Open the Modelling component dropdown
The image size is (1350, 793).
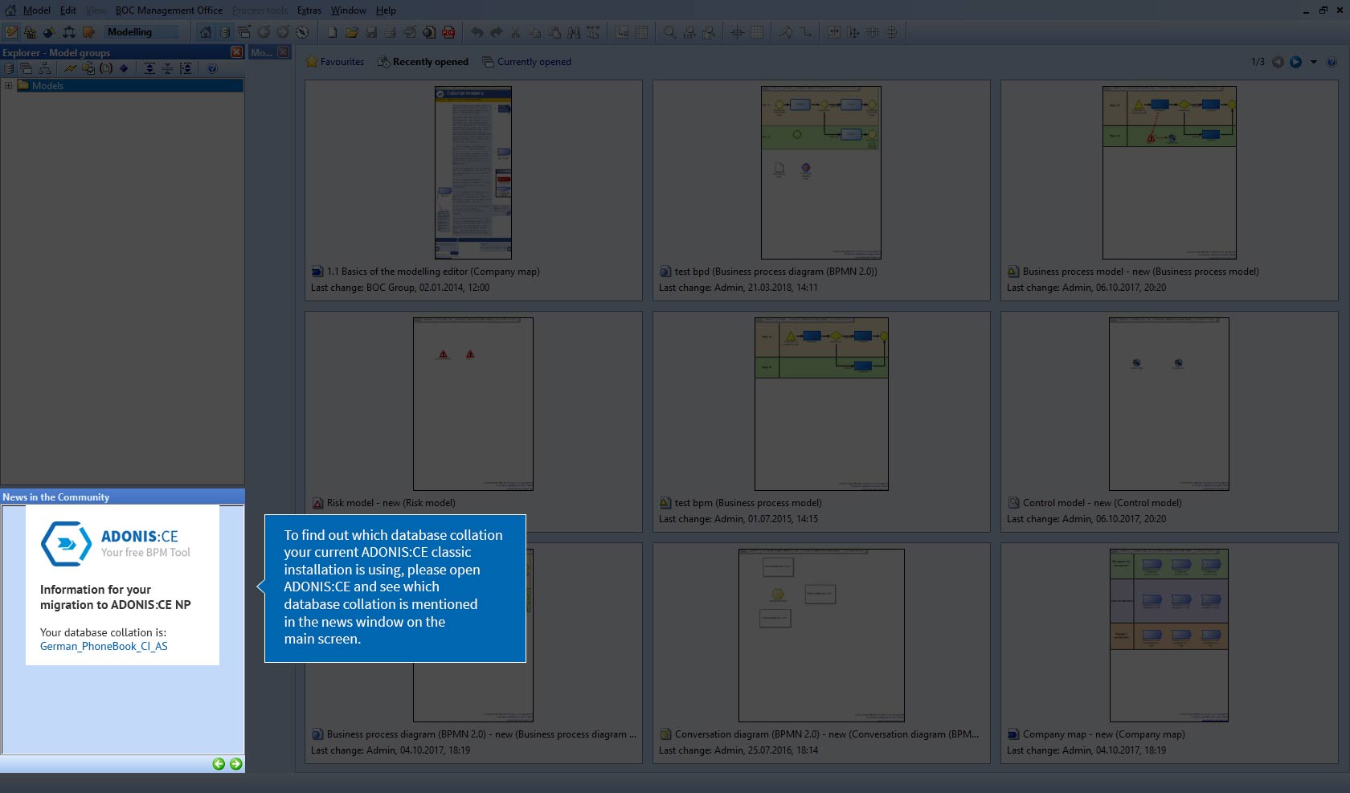click(x=142, y=32)
